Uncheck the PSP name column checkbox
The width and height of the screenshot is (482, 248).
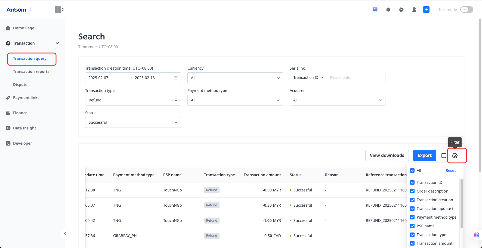point(412,226)
